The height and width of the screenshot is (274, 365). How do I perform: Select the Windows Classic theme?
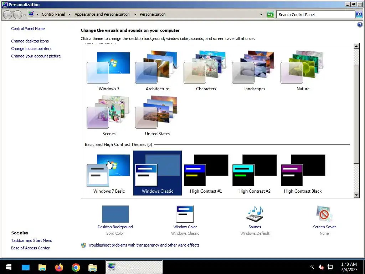point(157,173)
